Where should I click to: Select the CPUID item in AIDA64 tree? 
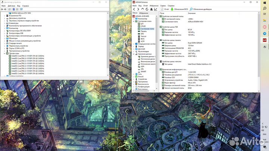click(143, 26)
